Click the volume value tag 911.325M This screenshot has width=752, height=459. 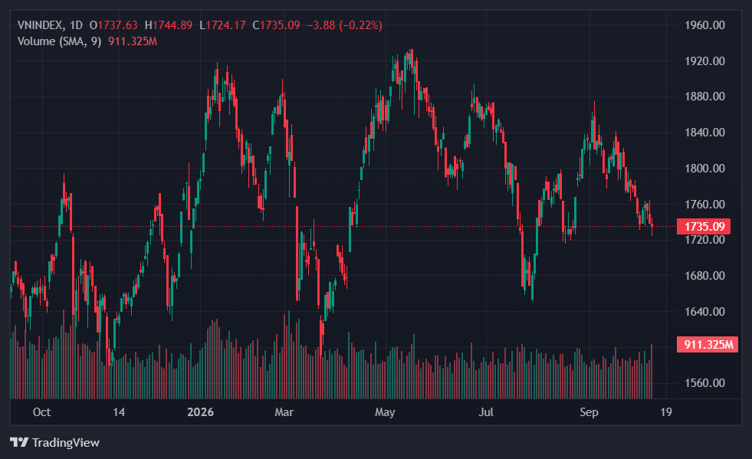tap(708, 344)
